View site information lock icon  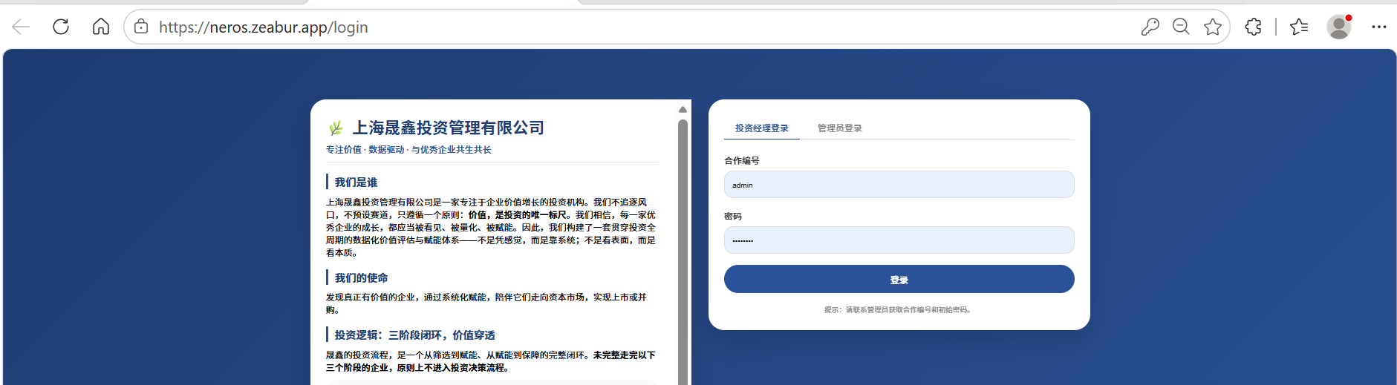tap(141, 27)
